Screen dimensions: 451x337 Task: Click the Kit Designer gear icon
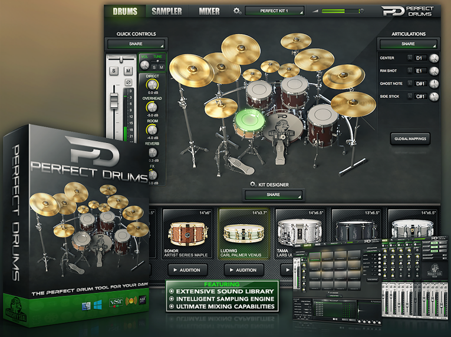(253, 184)
